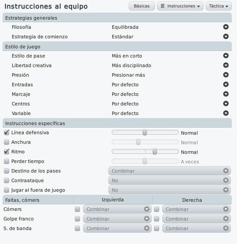
Task: Click the Estrategia de comienzo arrow icon
Action: coord(226,37)
